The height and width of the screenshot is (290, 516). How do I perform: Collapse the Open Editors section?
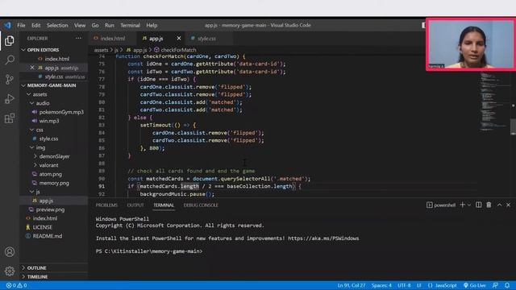[43, 50]
